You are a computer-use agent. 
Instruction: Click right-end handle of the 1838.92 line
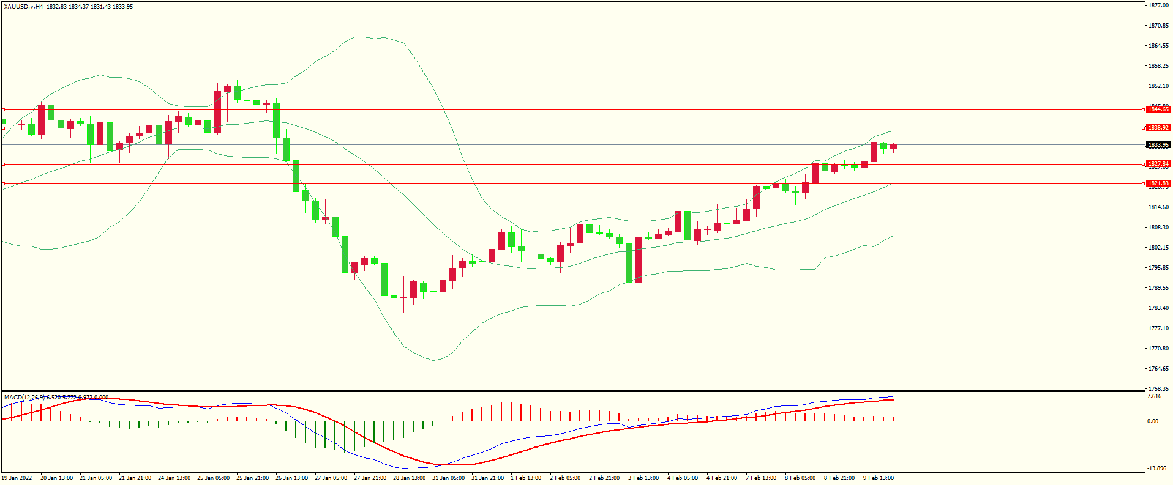coord(1144,128)
